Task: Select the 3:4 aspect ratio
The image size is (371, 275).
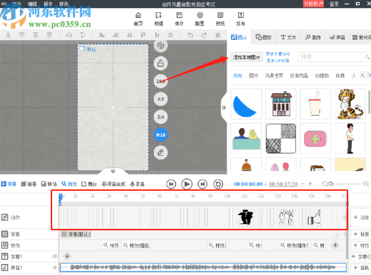Action: [161, 117]
